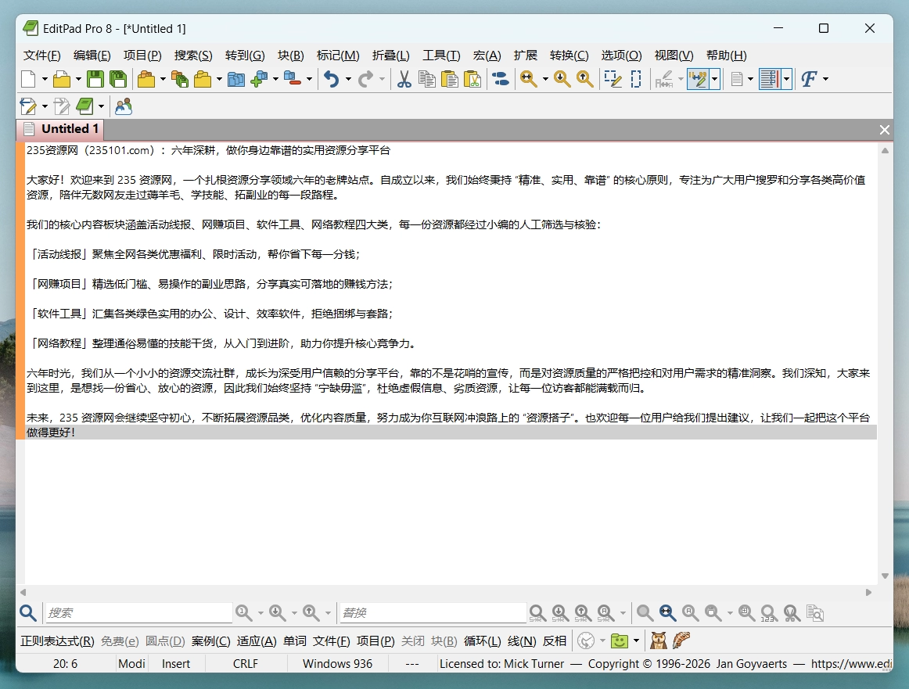Toggle the line numbers margin button
The image size is (909, 689).
pos(770,79)
